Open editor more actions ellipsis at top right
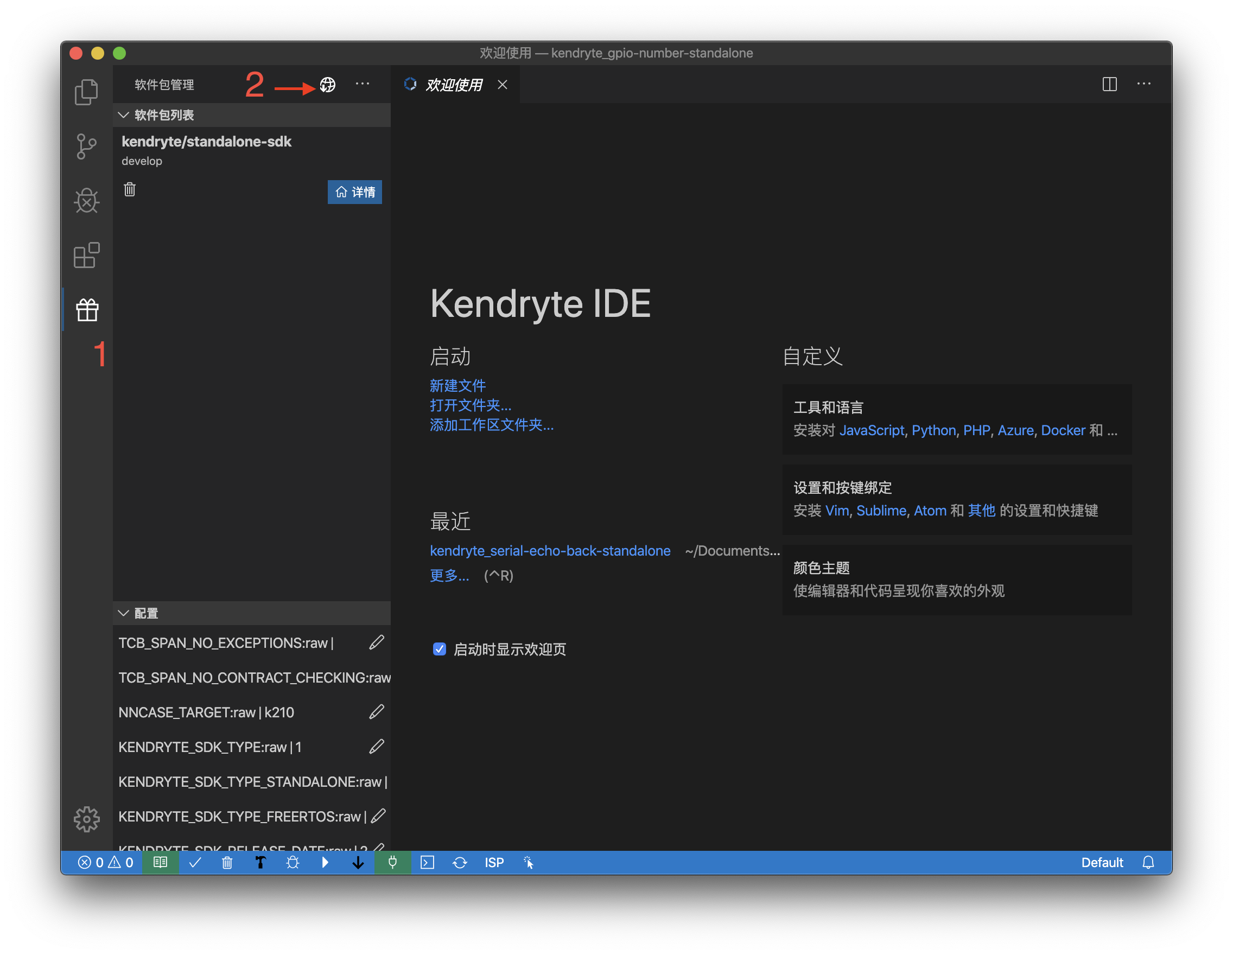Image resolution: width=1233 pixels, height=955 pixels. 1144,84
